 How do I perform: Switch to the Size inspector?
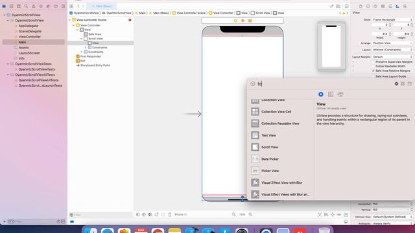[397, 6]
